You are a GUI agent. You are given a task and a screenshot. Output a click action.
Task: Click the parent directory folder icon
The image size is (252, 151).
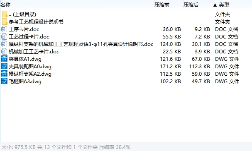coord(5,14)
